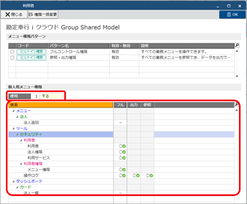Collapse the 利用者 pink tree node
Image resolution: width=247 pixels, height=204 pixels.
[x=21, y=140]
